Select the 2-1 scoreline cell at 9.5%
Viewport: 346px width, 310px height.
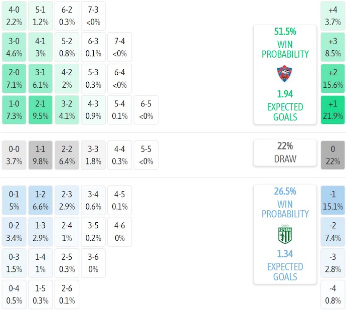click(41, 110)
